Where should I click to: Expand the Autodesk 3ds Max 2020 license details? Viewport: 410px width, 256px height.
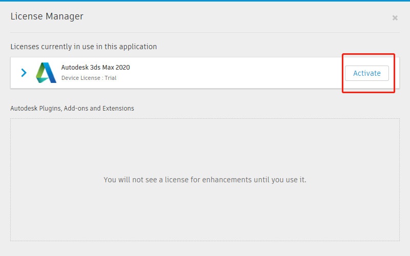(x=24, y=73)
